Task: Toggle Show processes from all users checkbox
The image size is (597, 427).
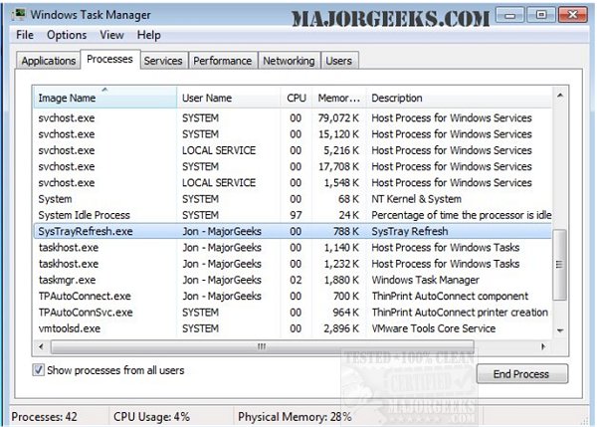Action: pos(38,370)
